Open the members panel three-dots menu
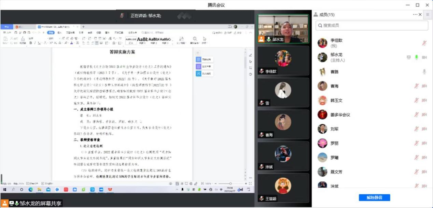Image resolution: width=433 pixels, height=208 pixels. click(x=415, y=15)
